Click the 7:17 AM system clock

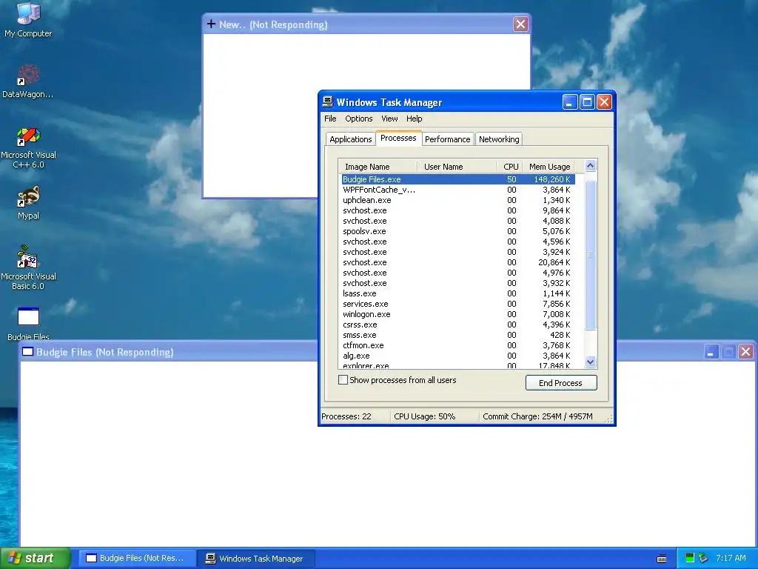tap(731, 558)
